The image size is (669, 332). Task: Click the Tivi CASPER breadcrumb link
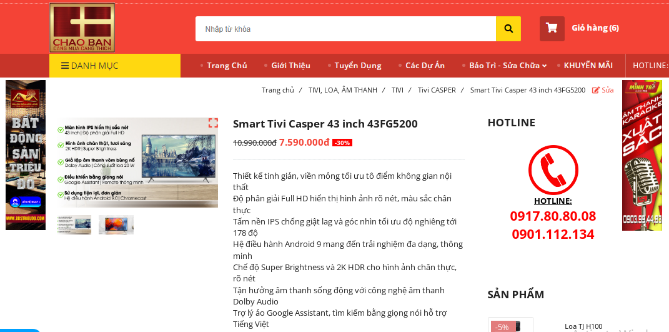point(437,90)
